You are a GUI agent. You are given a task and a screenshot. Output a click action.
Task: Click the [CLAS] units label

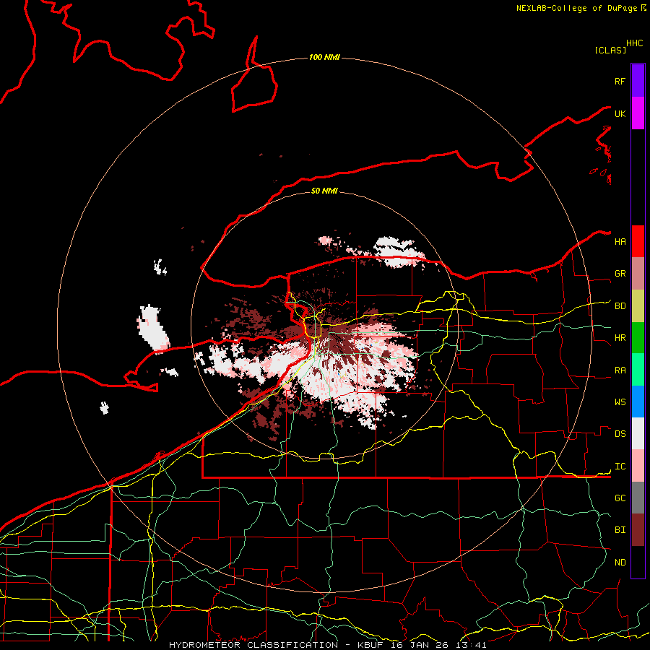[610, 51]
